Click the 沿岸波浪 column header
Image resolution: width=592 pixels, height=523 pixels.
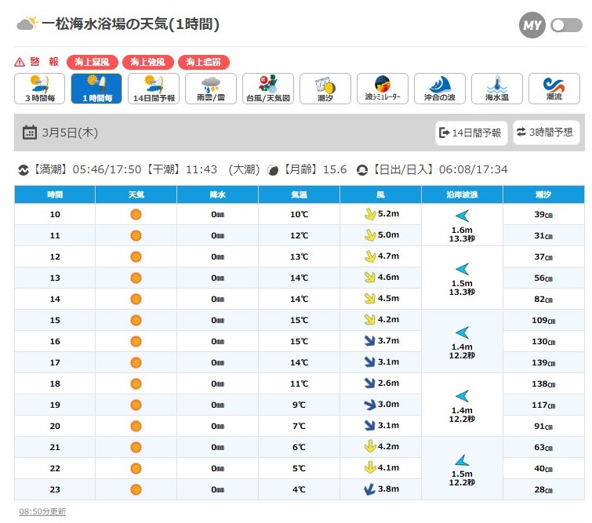tap(462, 194)
